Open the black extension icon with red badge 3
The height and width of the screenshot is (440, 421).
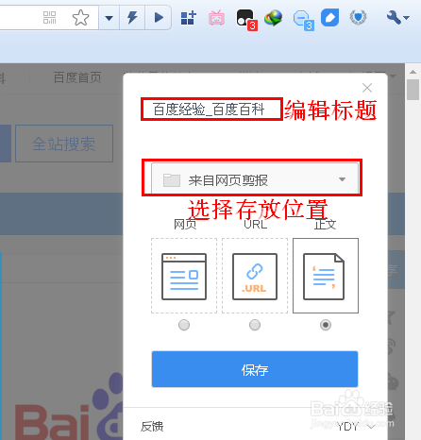246,19
